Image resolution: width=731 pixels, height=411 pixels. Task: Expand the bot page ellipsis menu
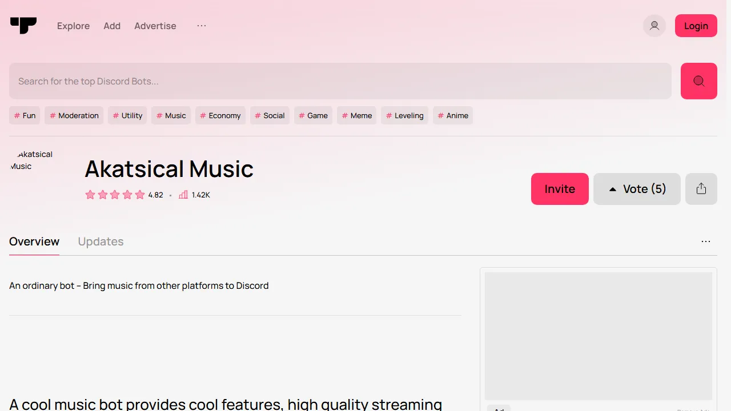(706, 241)
